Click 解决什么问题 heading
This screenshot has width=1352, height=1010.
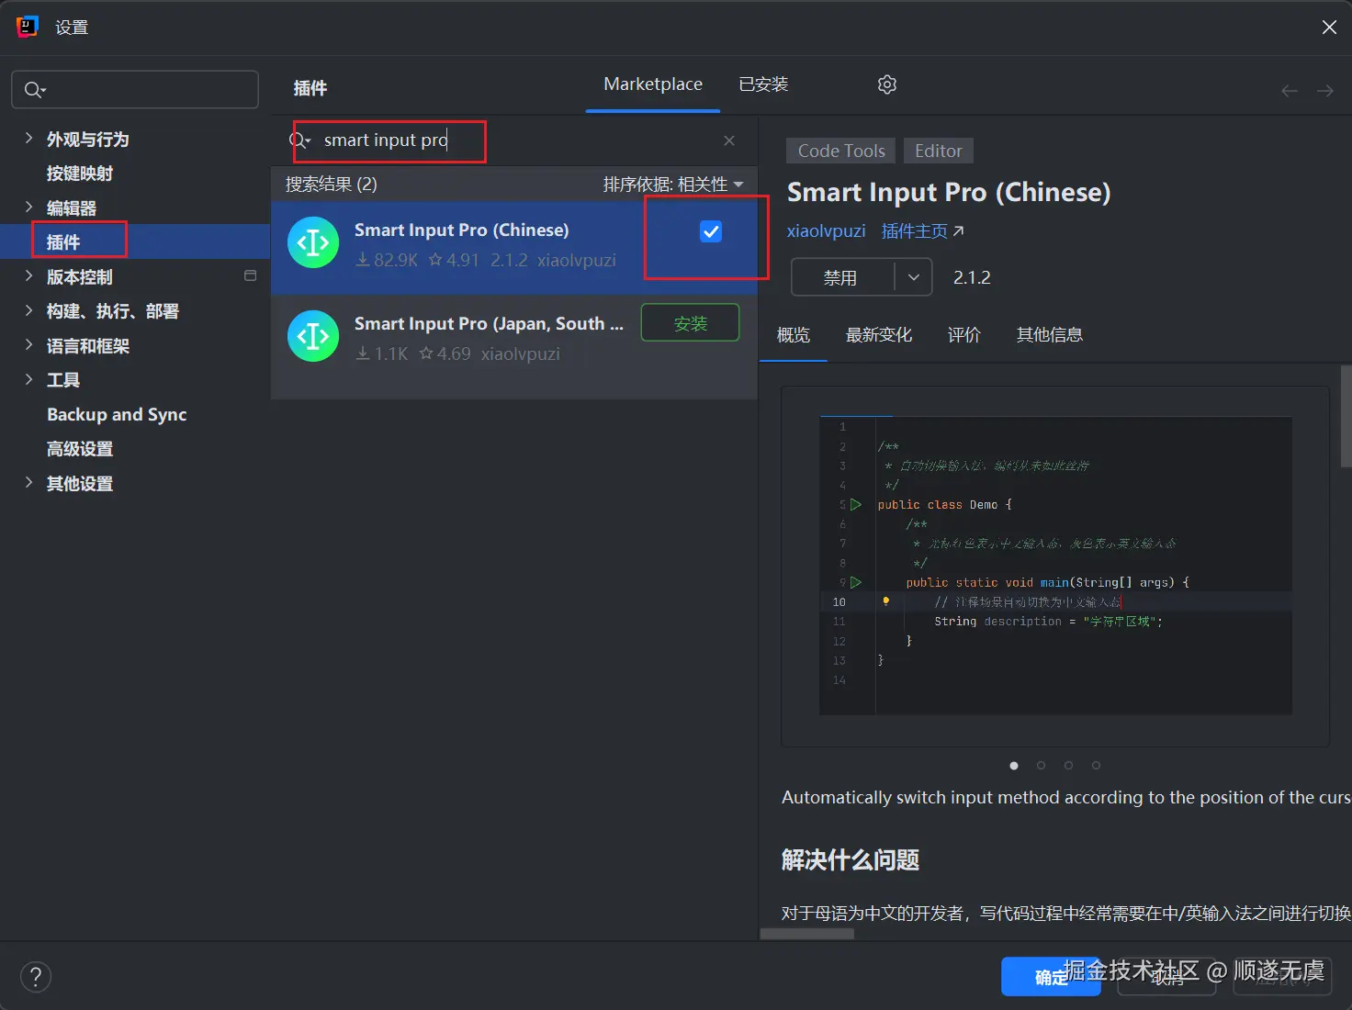pos(851,860)
